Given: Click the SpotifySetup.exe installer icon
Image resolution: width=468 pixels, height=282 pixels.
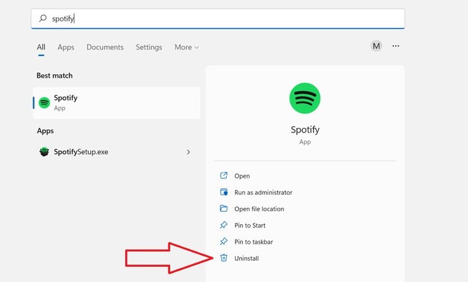Looking at the screenshot, I should point(44,152).
